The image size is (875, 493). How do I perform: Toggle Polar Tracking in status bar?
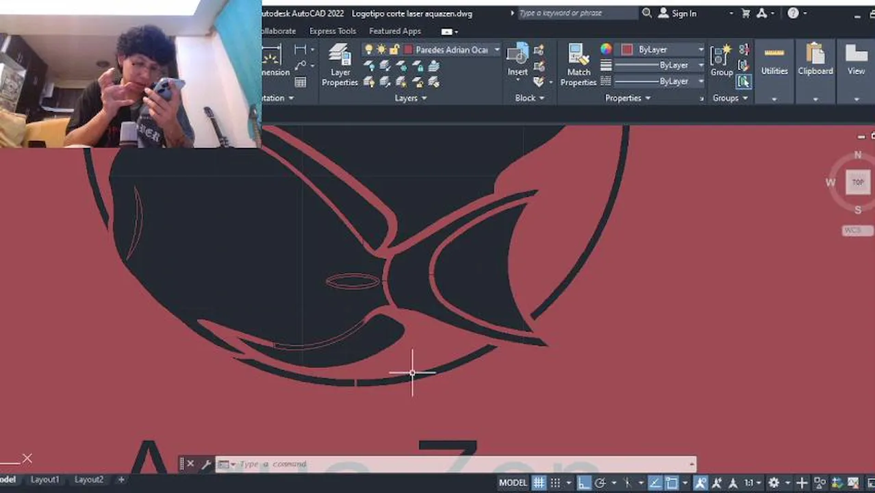[600, 483]
